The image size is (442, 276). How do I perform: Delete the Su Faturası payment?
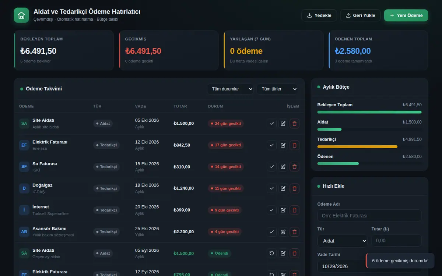(x=294, y=167)
